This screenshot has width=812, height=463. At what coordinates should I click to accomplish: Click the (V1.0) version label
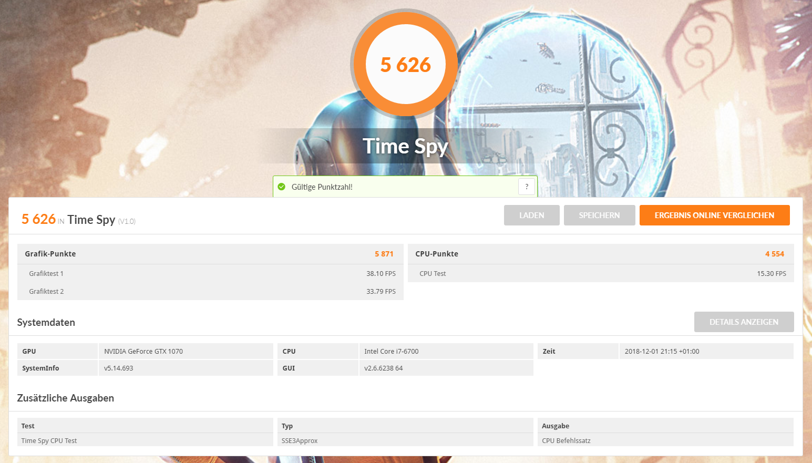(127, 221)
